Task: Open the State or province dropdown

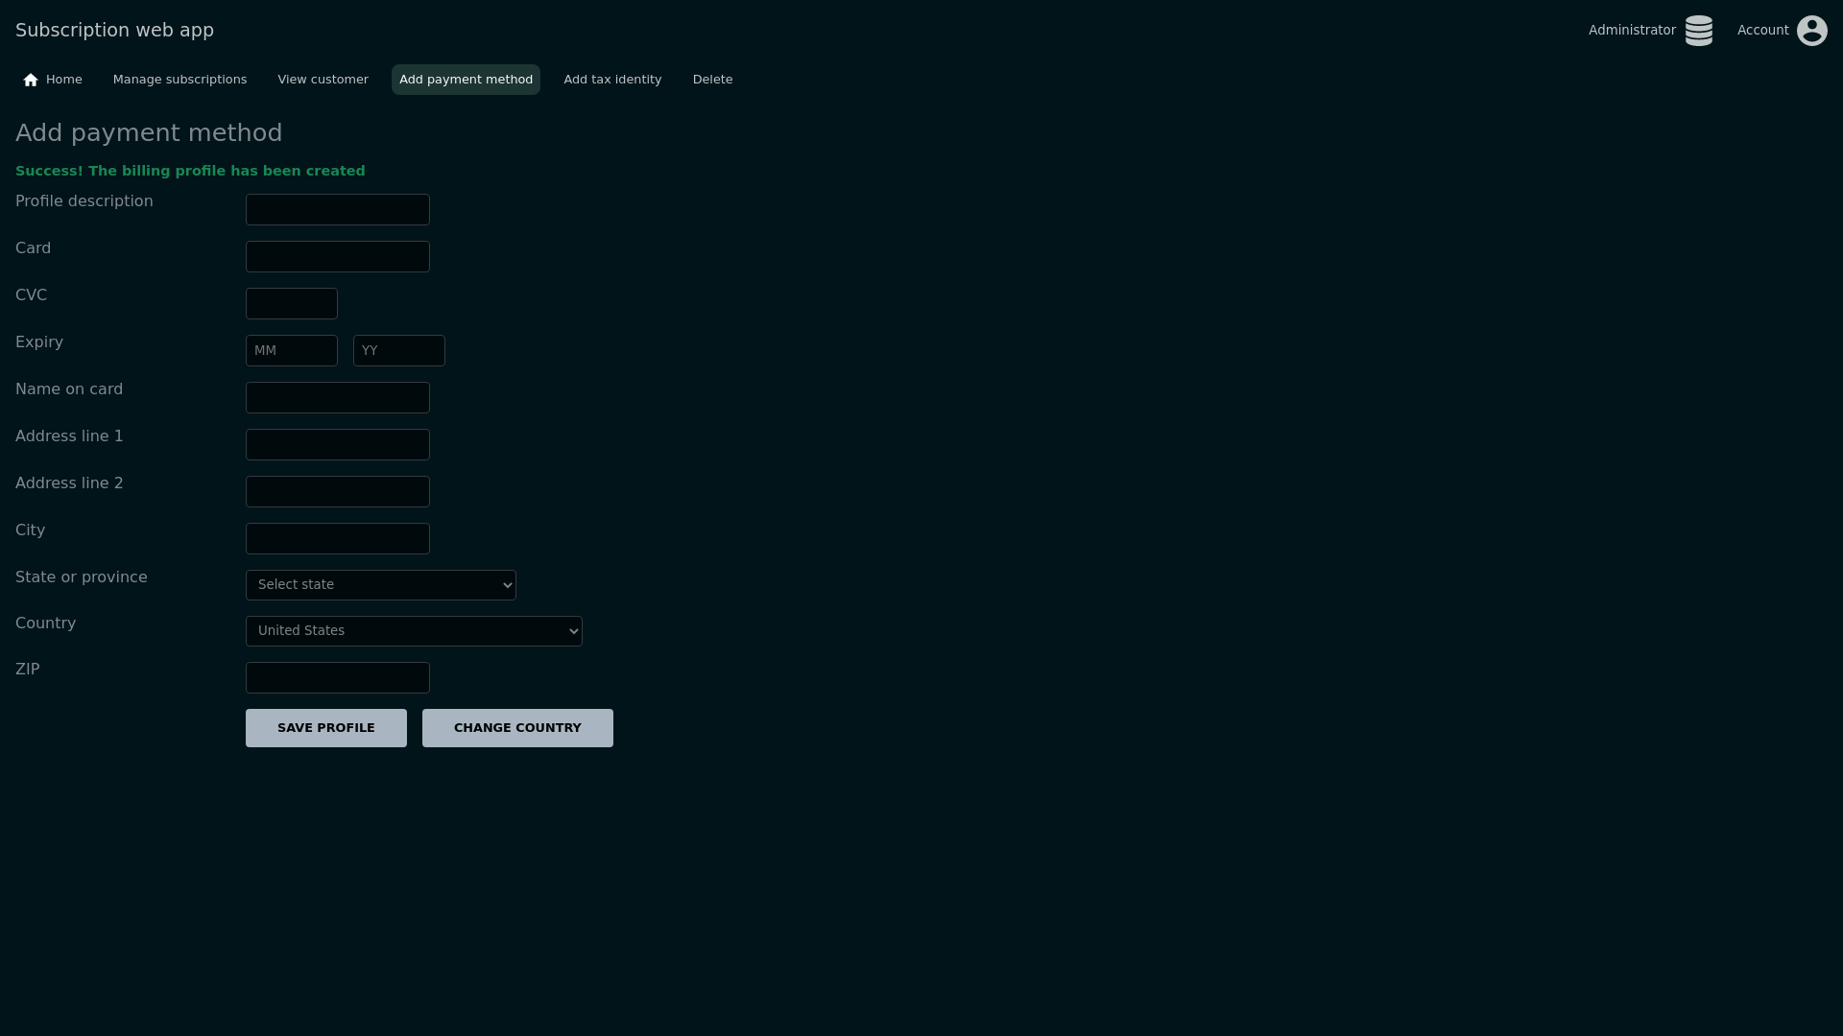Action: pos(380,585)
